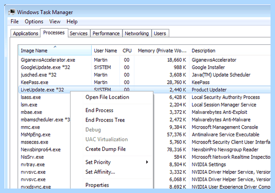The height and width of the screenshot is (193, 275).
Task: Click the Product Updater description
Action: [209, 90]
